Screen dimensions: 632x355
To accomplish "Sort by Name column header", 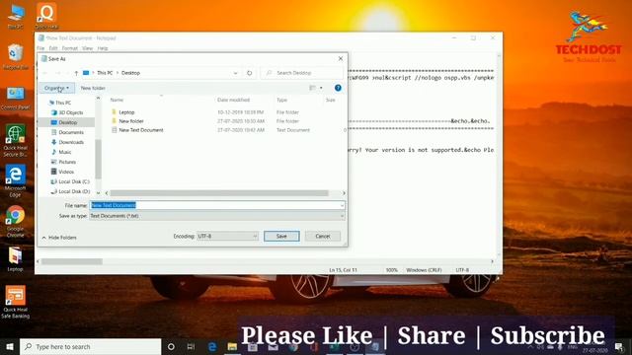I will click(x=117, y=100).
